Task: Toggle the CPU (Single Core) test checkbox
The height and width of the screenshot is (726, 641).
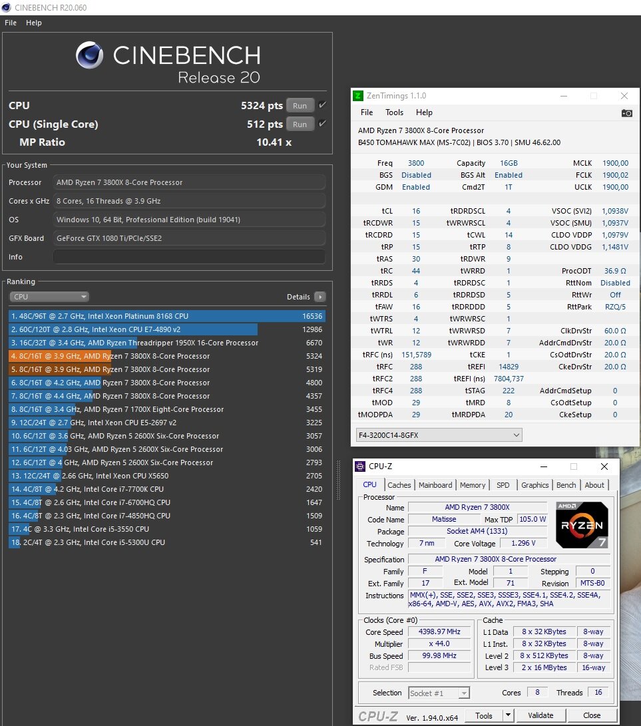Action: pos(322,124)
